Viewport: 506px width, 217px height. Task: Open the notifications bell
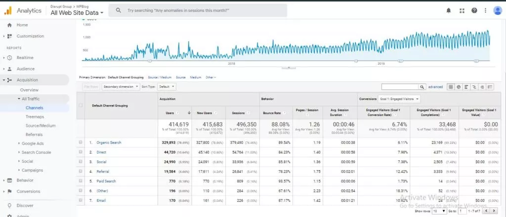[449, 11]
